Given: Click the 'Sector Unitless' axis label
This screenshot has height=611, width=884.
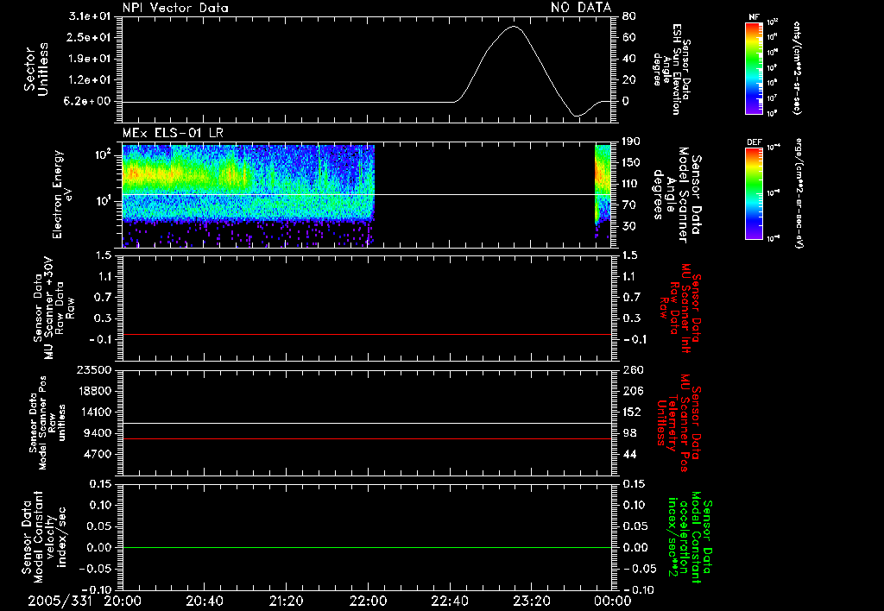Looking at the screenshot, I should pyautogui.click(x=36, y=69).
